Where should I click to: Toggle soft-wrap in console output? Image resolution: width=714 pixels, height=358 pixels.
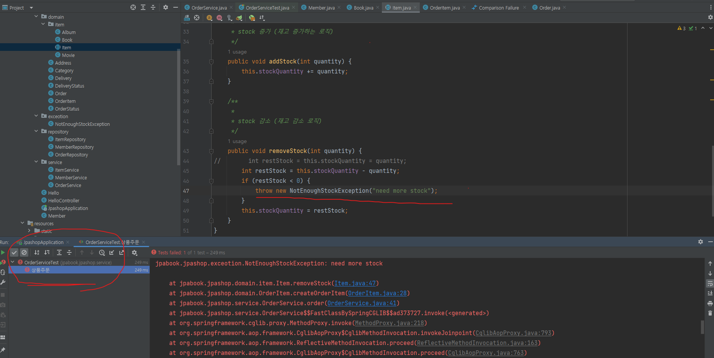point(710,283)
